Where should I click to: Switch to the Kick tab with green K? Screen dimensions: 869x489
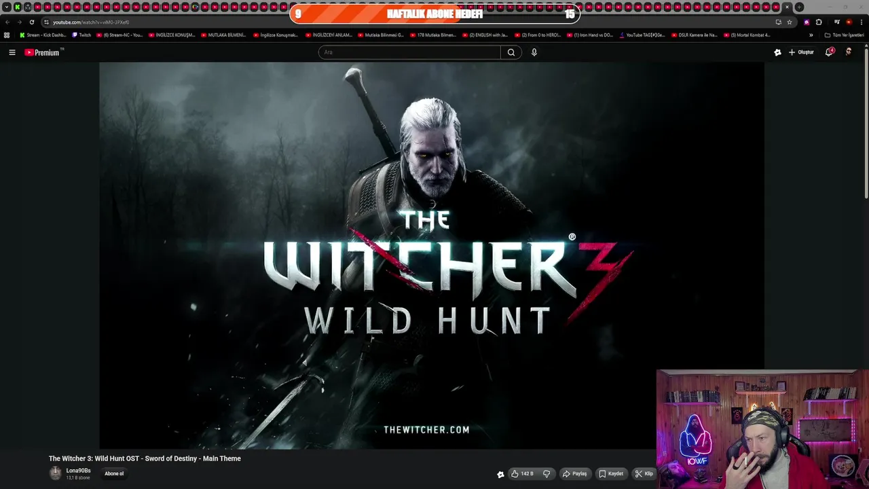point(18,7)
